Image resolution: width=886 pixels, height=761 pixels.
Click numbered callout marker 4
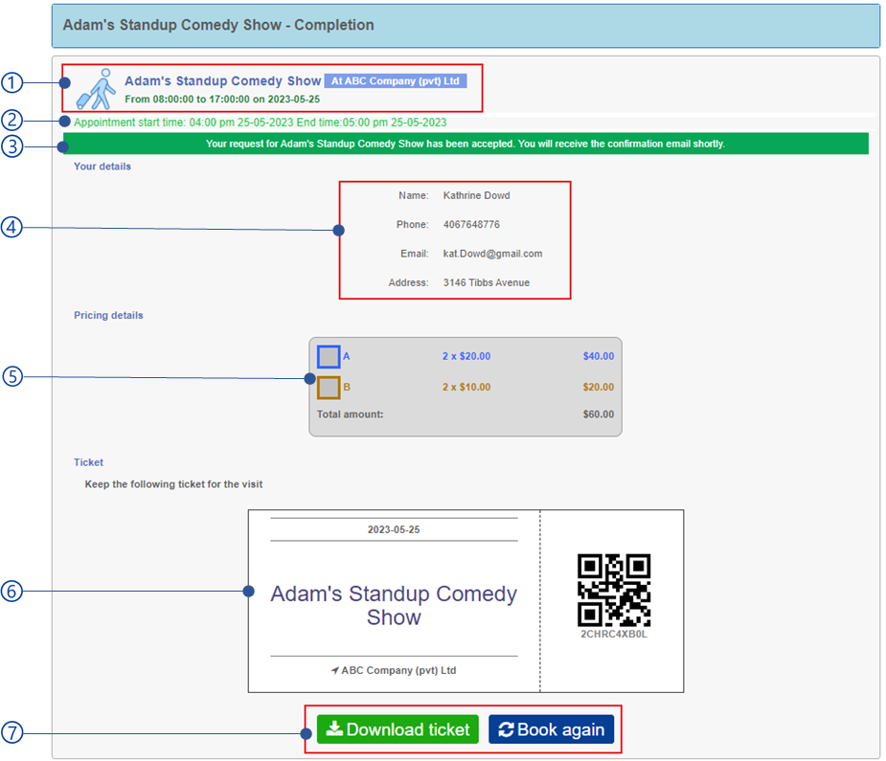(11, 229)
